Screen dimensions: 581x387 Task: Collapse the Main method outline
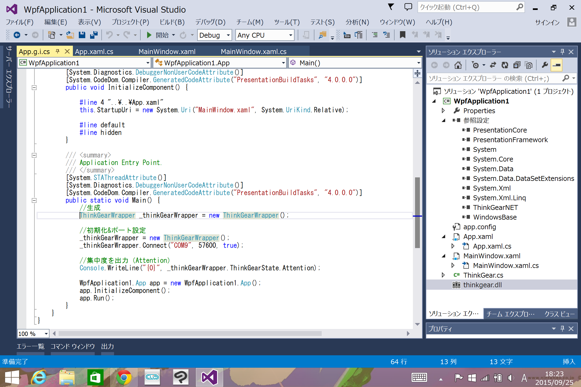[x=34, y=200]
